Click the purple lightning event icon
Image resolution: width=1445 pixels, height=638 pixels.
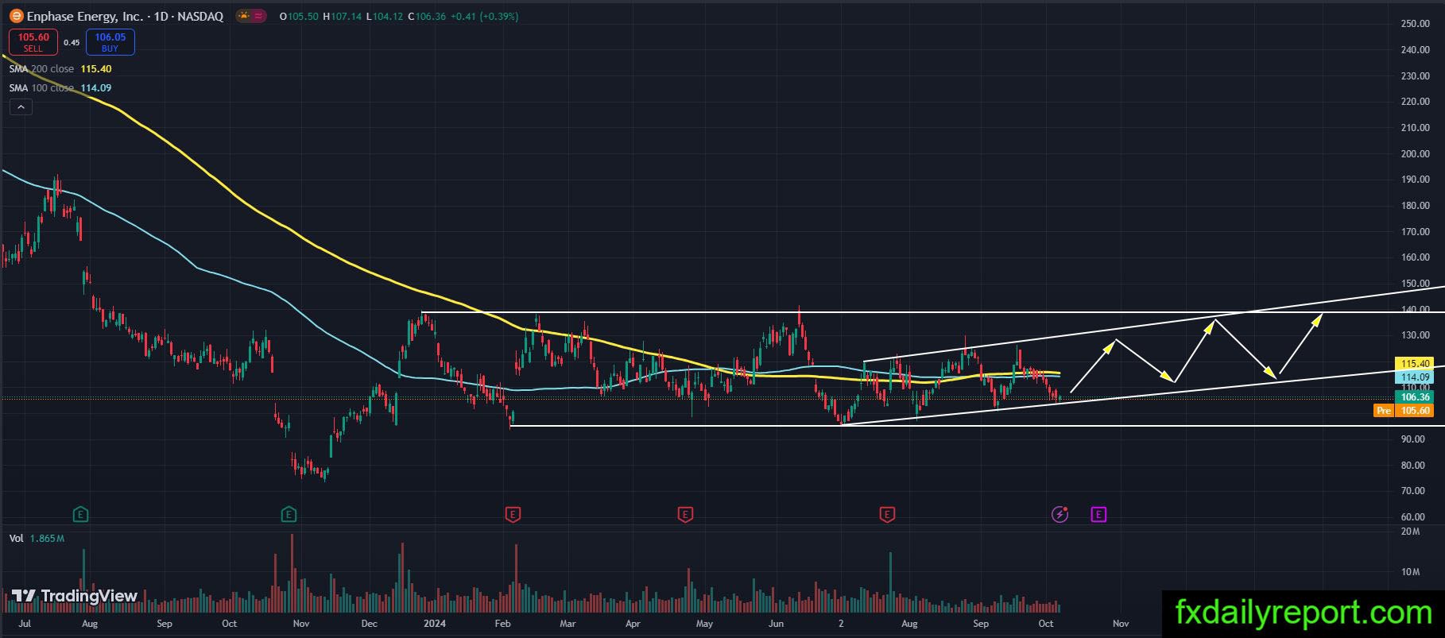coord(1060,515)
